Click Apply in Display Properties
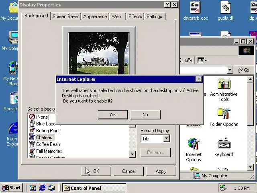This screenshot has width=257, height=193. 161,171
